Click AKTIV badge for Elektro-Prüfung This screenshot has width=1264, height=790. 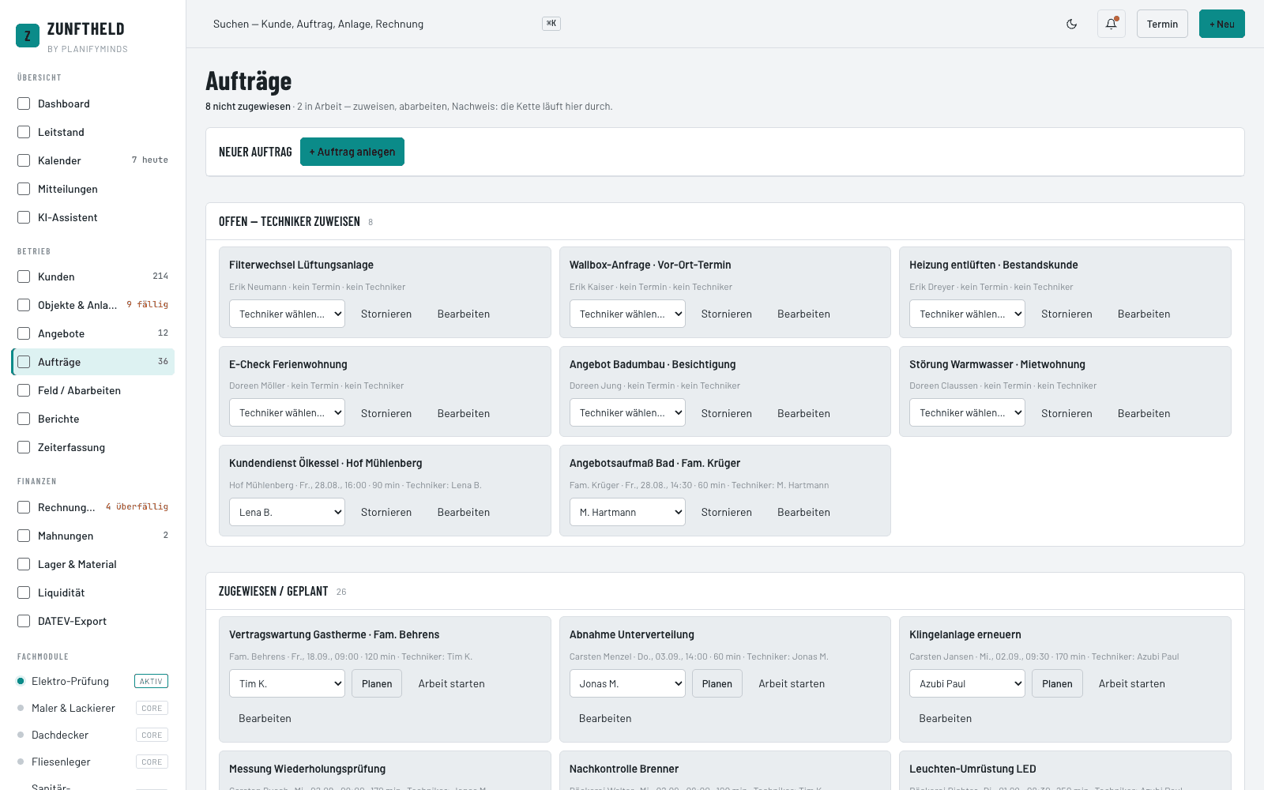pos(151,681)
